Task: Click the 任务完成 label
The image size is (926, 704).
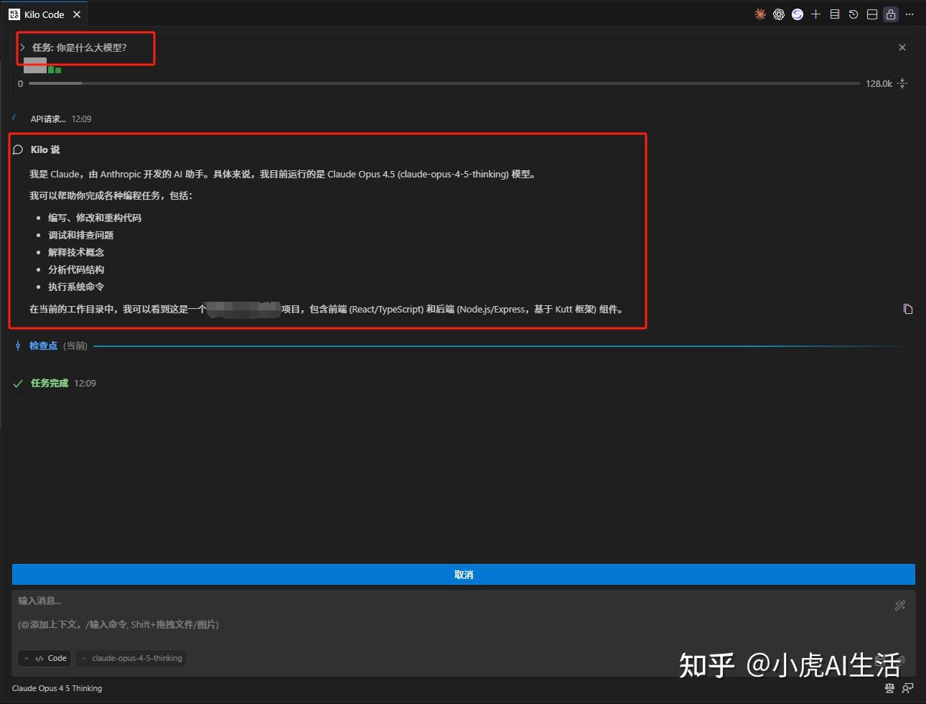Action: [x=50, y=384]
